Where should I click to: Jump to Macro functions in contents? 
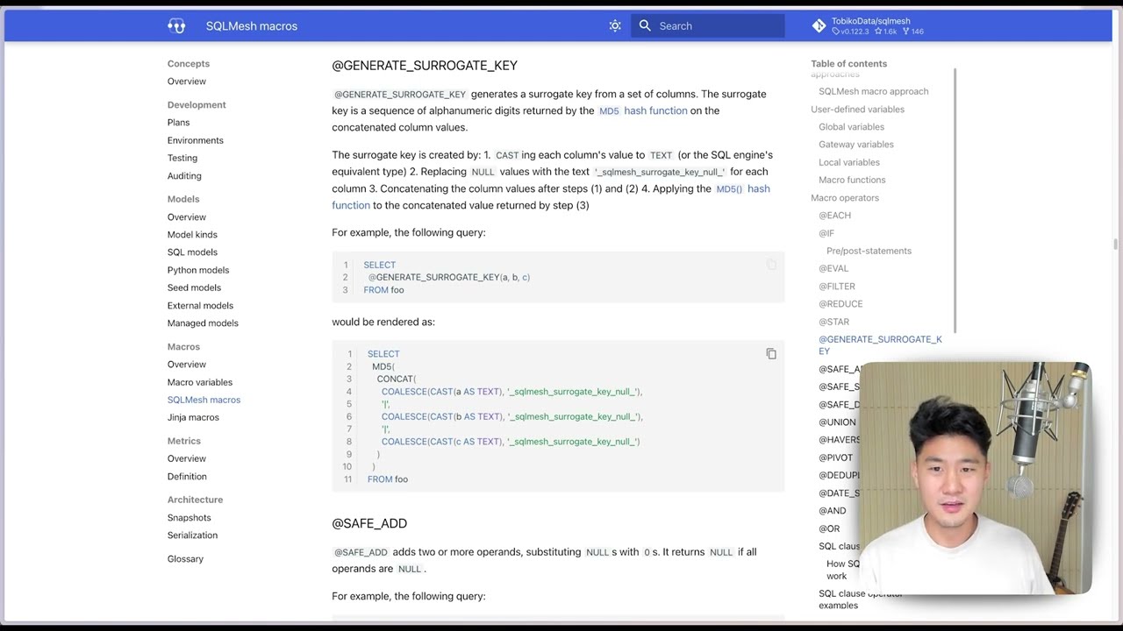coord(852,180)
